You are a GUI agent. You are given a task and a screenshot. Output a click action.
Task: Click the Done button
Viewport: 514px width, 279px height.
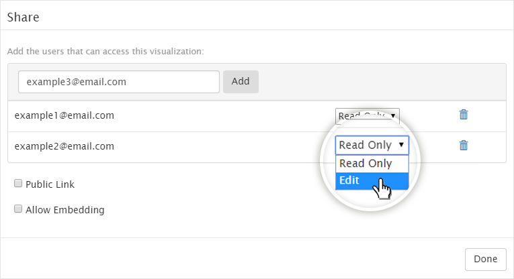point(486,259)
